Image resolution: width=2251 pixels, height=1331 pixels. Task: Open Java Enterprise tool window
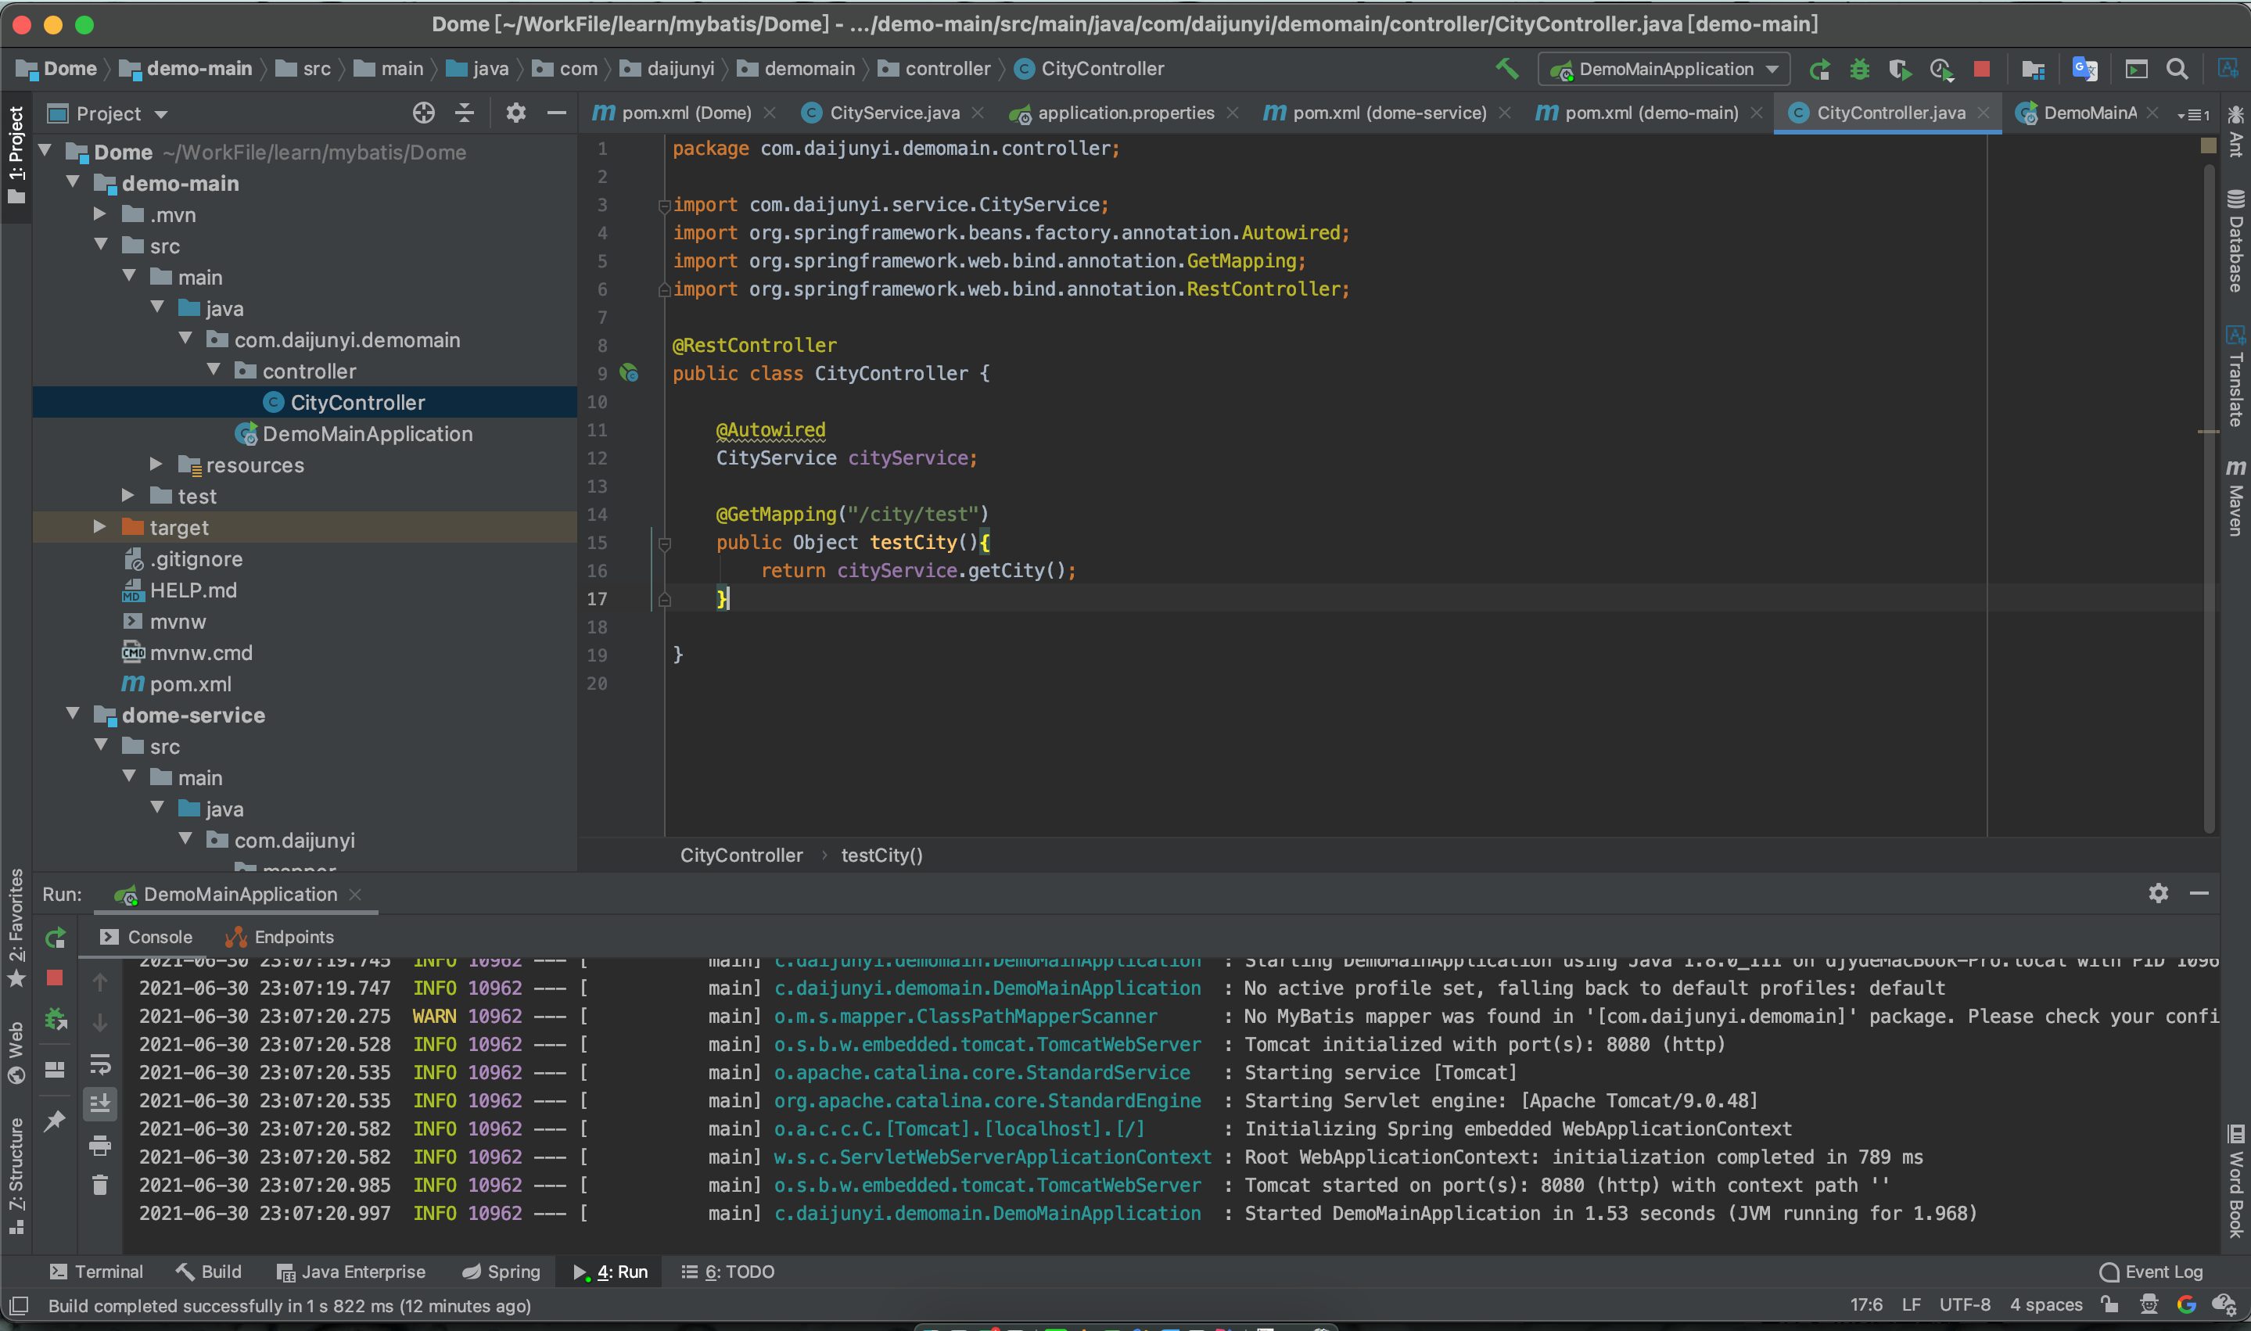(351, 1272)
